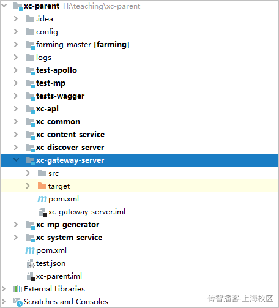Viewport: 279px width, 308px height.
Task: Click the Maven icon of xc-gateway-server pom.xml
Action: click(x=42, y=199)
